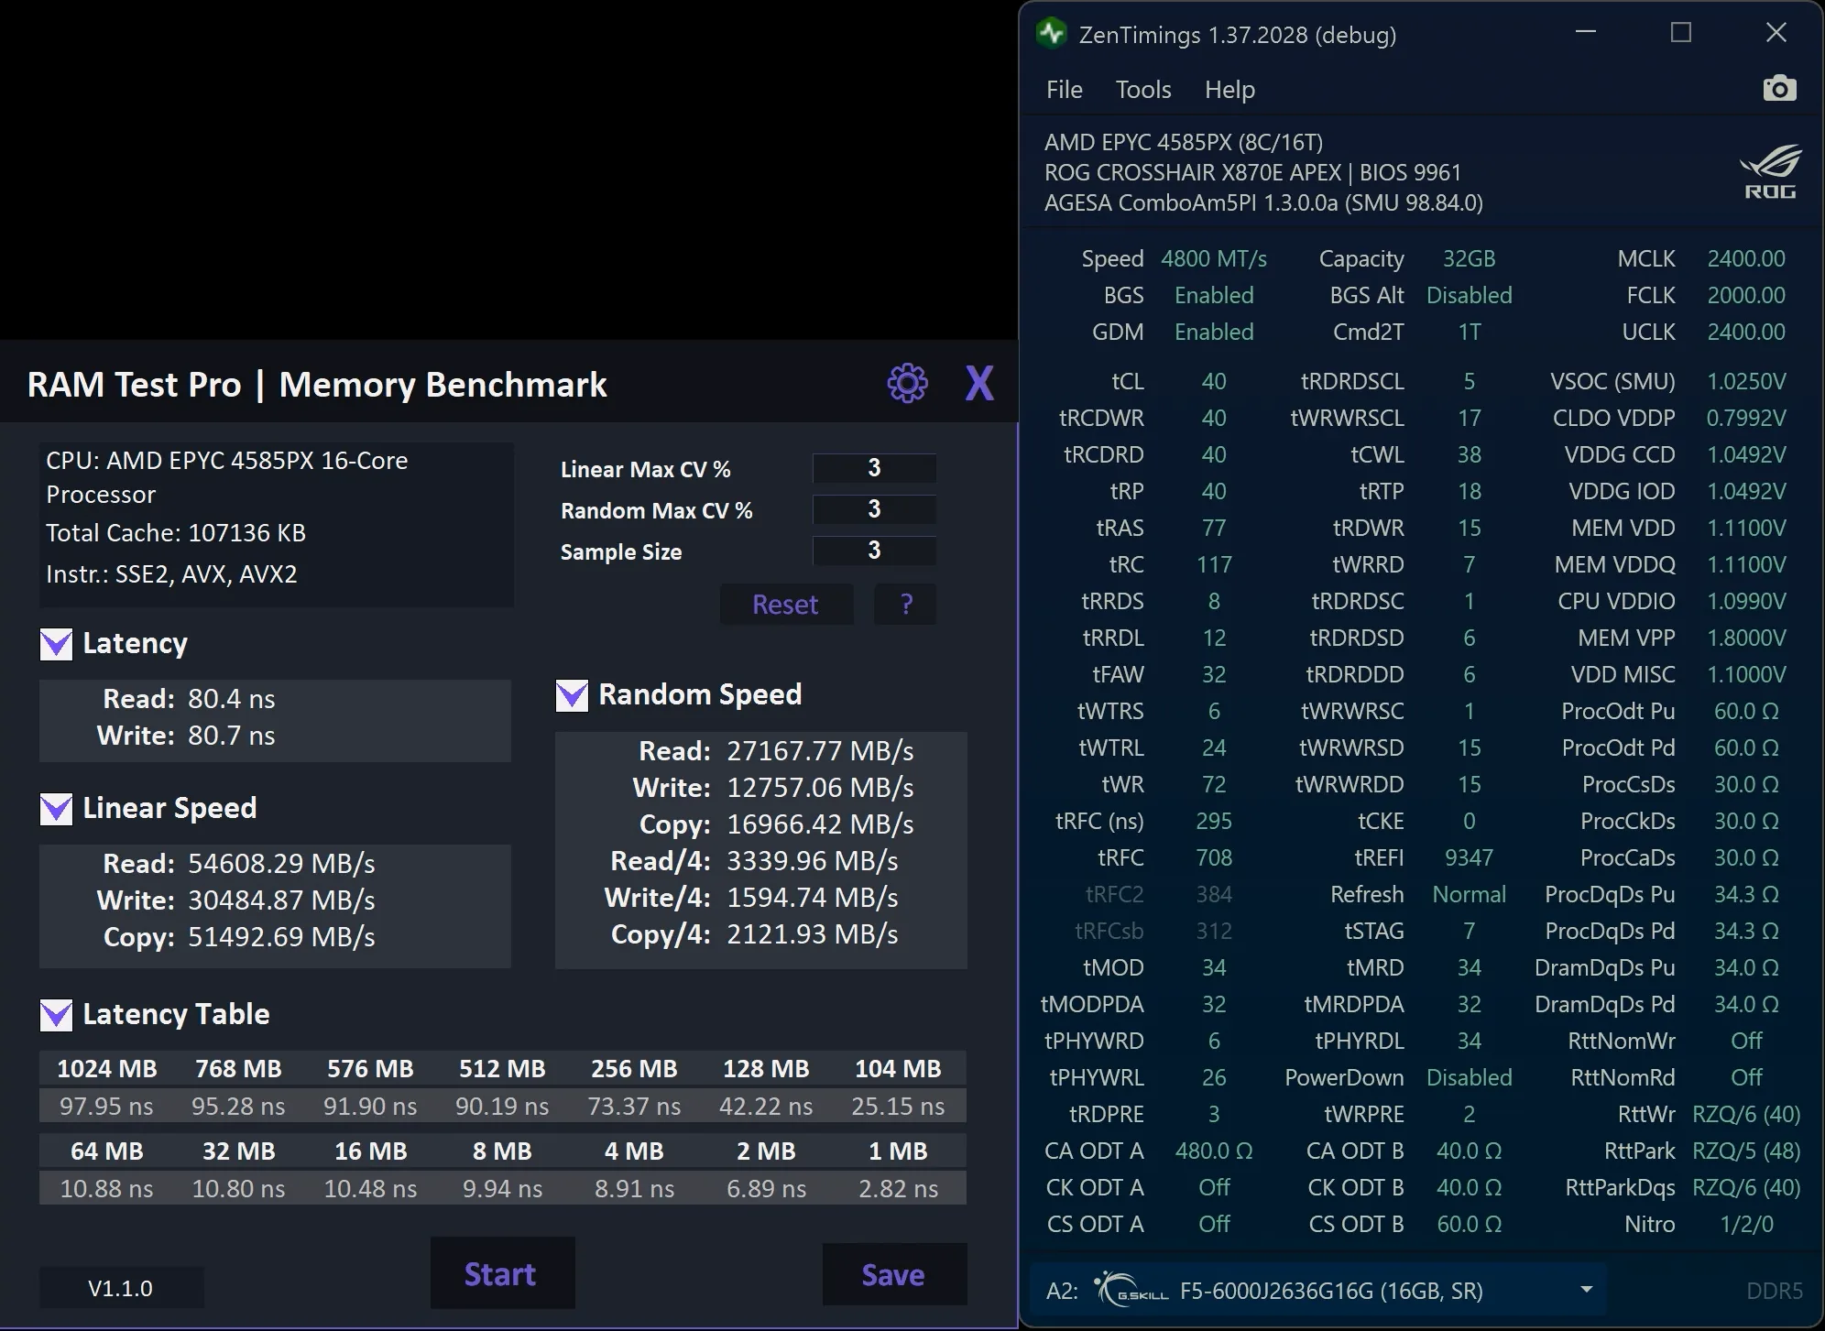Save the benchmark results
Viewport: 1825px width, 1331px height.
pos(894,1274)
